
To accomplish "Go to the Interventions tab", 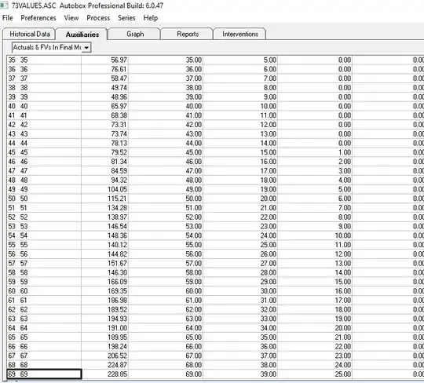I will [x=239, y=34].
